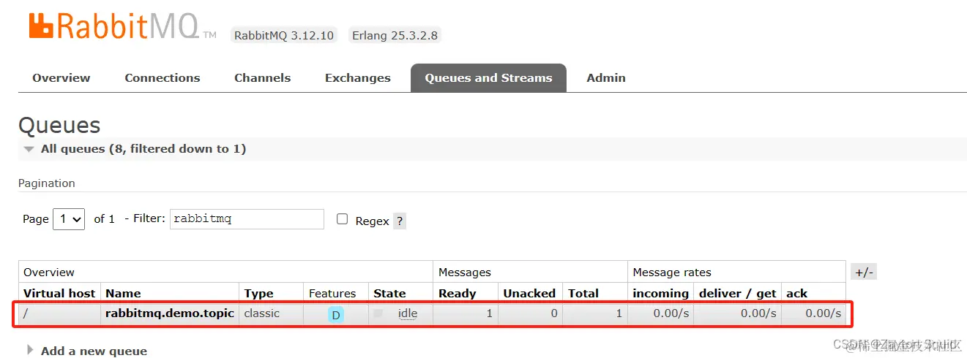
Task: Click the Regex help question mark
Action: click(400, 221)
